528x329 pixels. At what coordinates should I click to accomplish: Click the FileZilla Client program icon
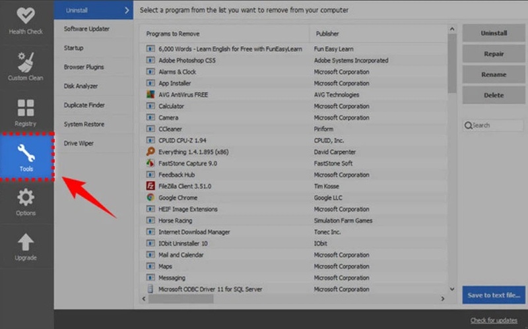pos(150,186)
